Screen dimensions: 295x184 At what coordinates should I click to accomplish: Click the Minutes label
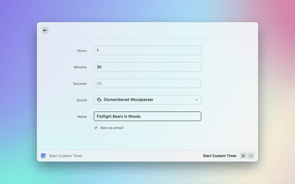[x=80, y=67]
